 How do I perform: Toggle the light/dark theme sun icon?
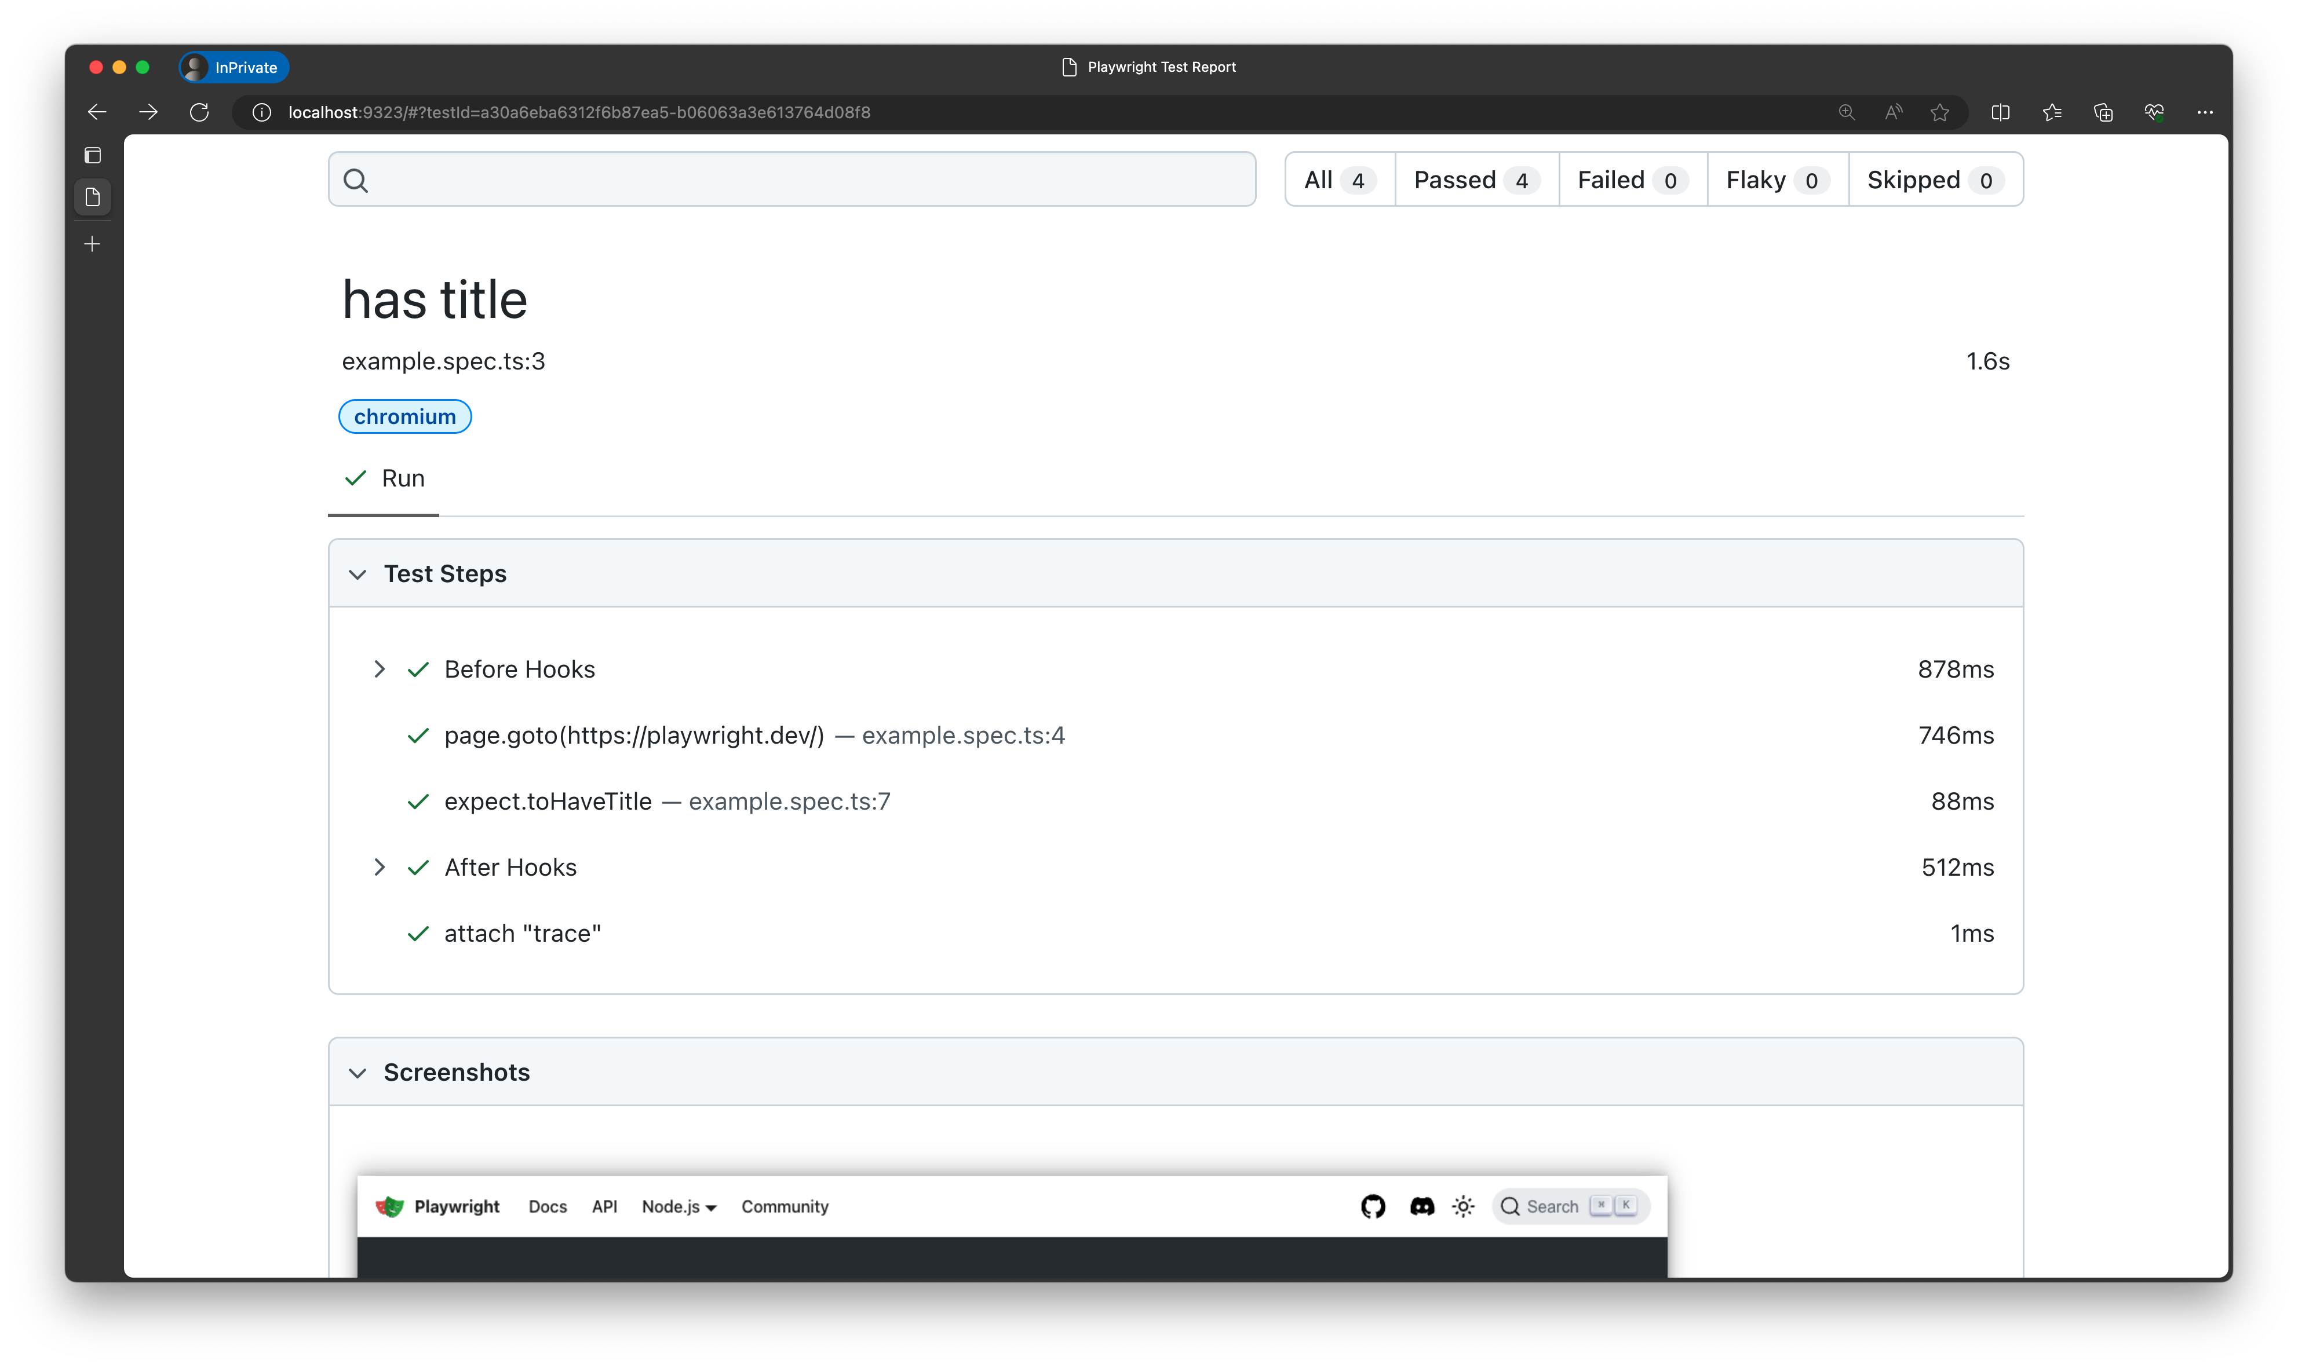tap(1464, 1206)
